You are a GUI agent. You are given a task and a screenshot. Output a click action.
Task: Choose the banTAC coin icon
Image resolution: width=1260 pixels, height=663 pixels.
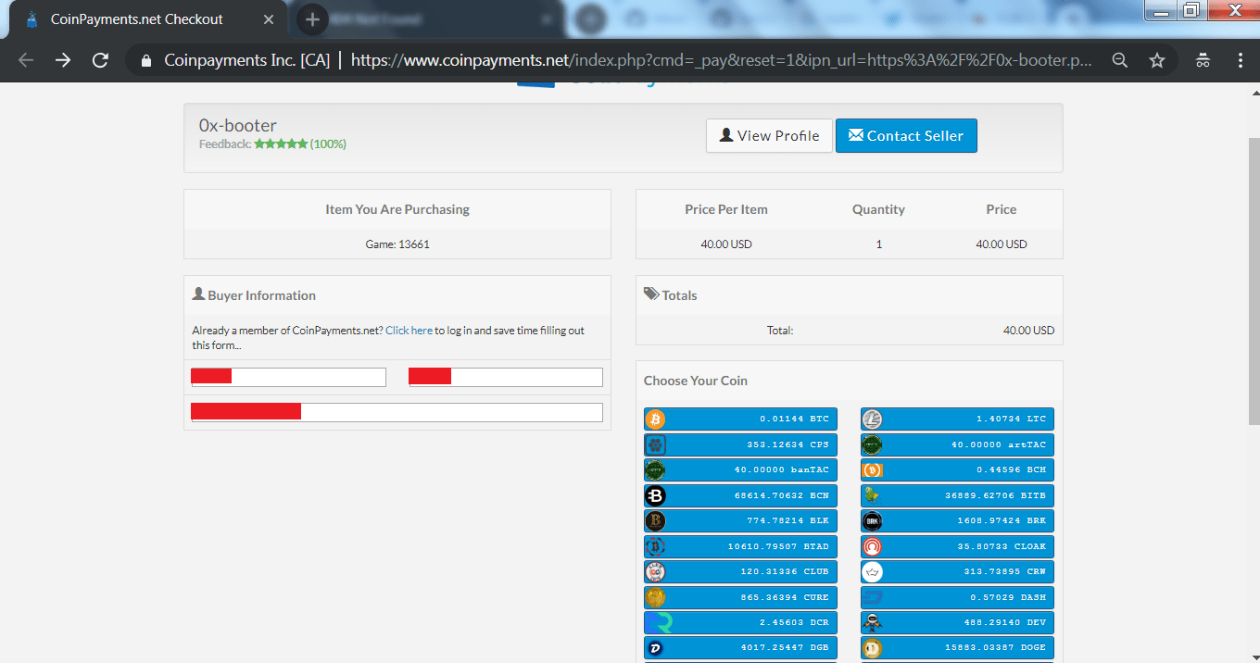(655, 470)
